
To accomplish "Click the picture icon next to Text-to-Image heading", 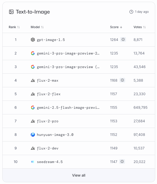I will pyautogui.click(x=11, y=12).
